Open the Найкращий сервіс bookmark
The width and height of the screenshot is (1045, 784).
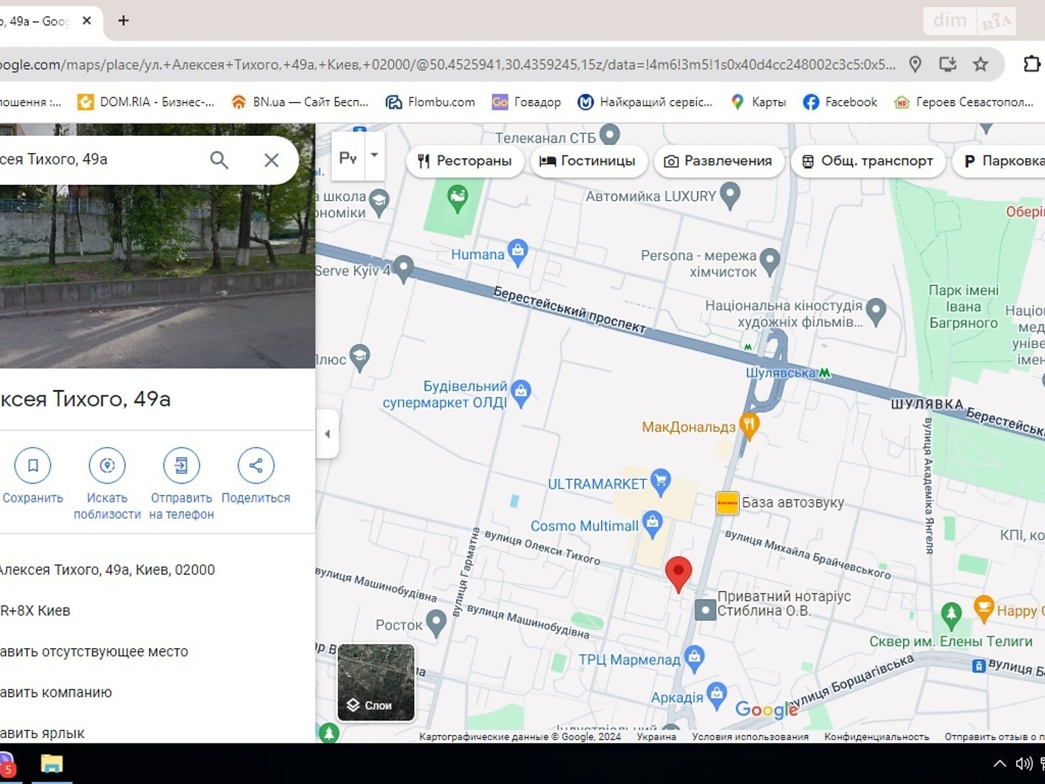tap(645, 102)
